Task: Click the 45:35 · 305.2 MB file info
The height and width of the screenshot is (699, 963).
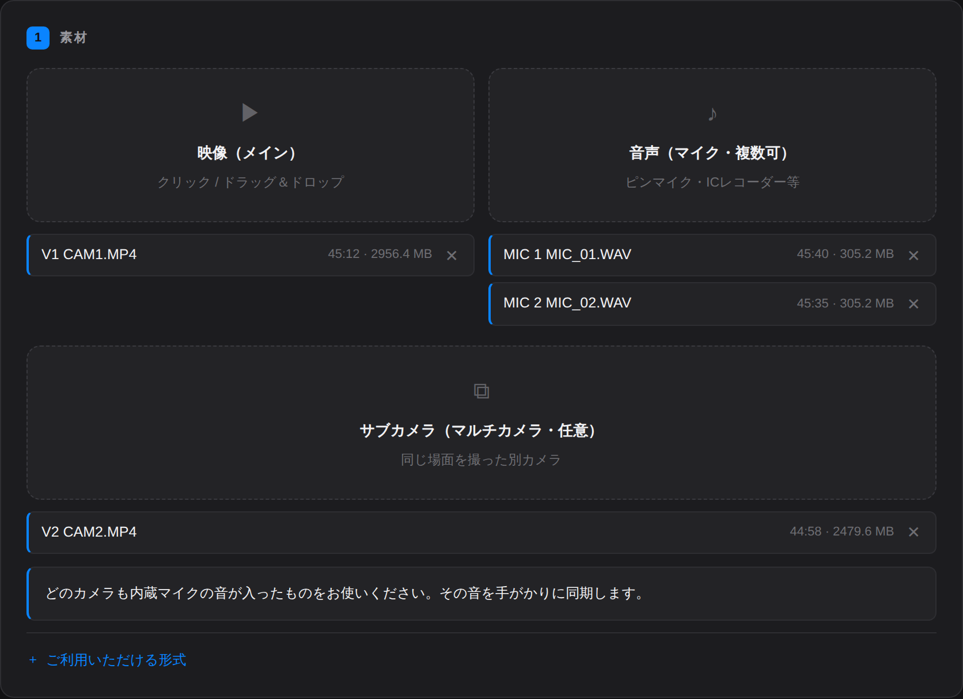Action: (846, 303)
